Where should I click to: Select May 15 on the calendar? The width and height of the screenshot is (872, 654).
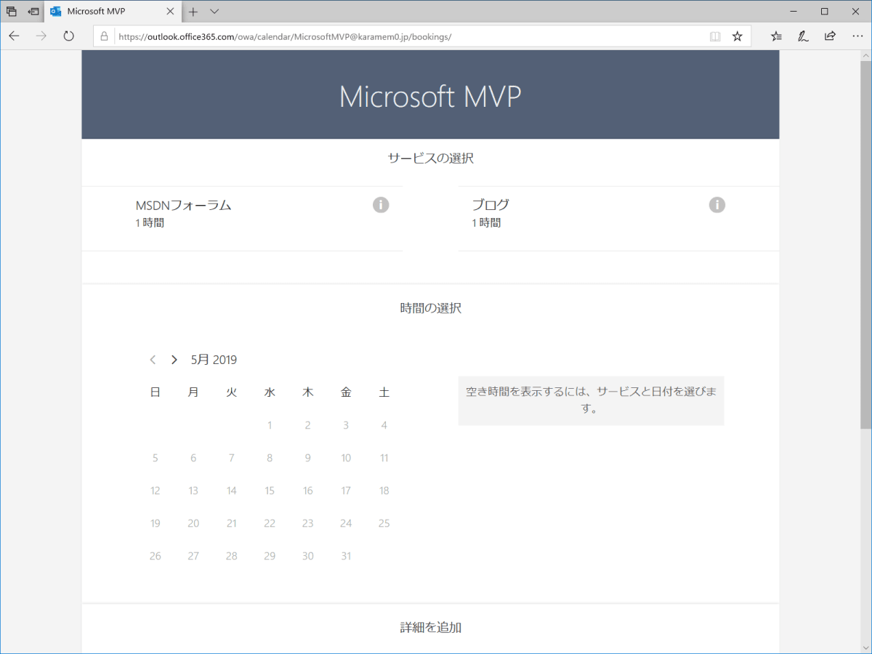coord(270,490)
